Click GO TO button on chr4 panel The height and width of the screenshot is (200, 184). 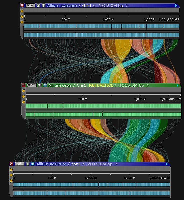[30, 5]
